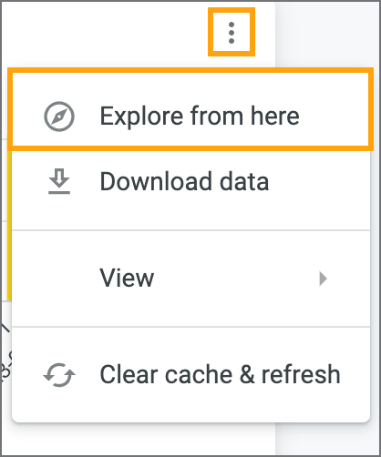Click the "Download" text label
381x457 pixels.
(156, 181)
